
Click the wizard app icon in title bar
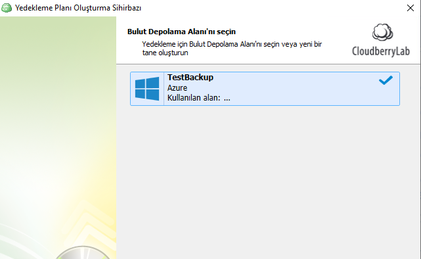coord(7,8)
